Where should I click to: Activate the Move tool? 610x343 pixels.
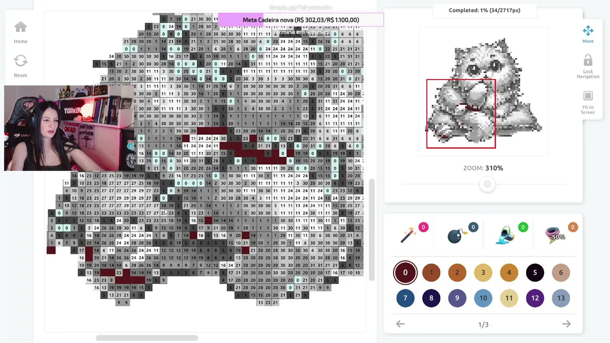pyautogui.click(x=588, y=34)
